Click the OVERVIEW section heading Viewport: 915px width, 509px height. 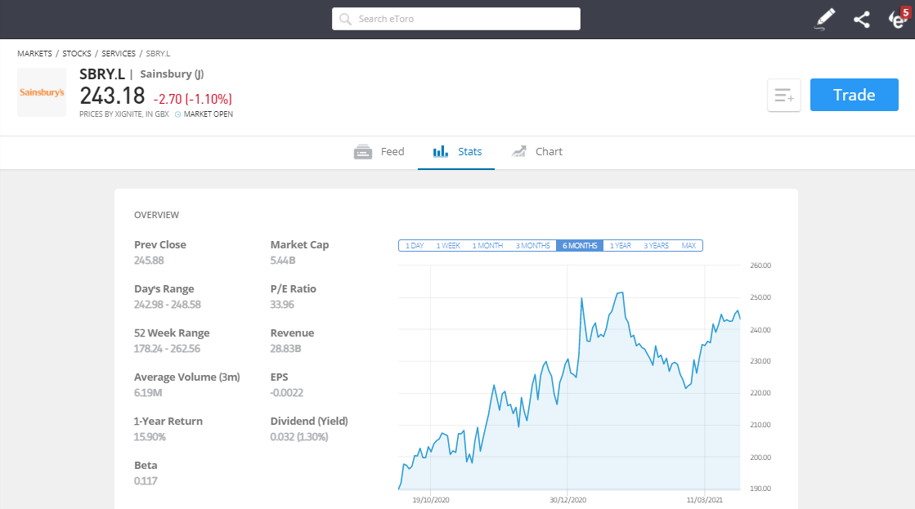156,215
